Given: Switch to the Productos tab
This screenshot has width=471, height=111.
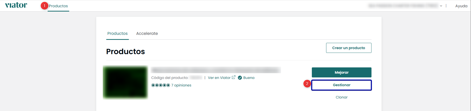Looking at the screenshot, I should 117,34.
